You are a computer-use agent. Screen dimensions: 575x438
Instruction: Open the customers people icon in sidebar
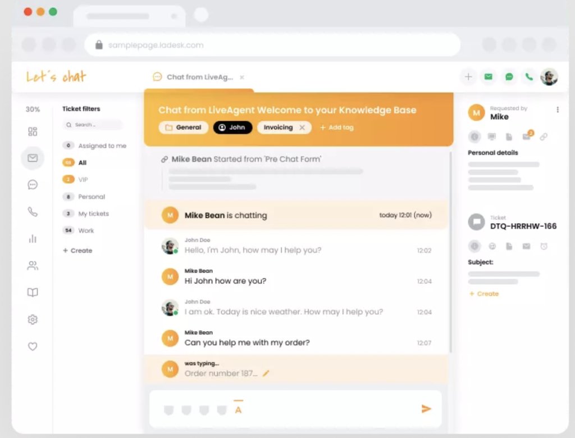pos(33,265)
